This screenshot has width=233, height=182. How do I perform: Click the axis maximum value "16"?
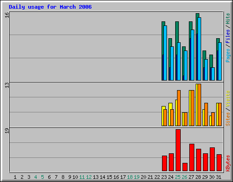(7, 15)
